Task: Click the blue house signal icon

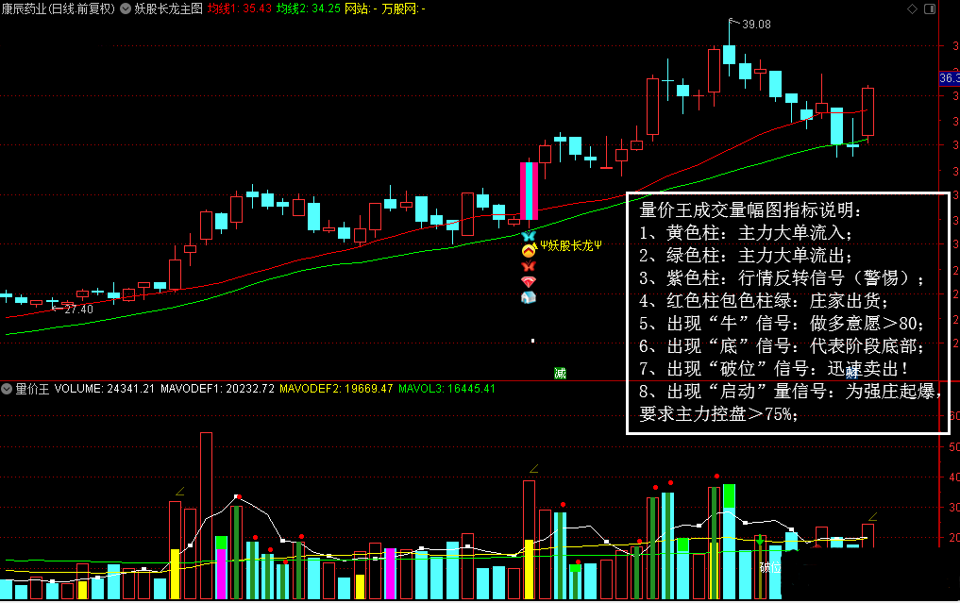Action: (x=529, y=297)
